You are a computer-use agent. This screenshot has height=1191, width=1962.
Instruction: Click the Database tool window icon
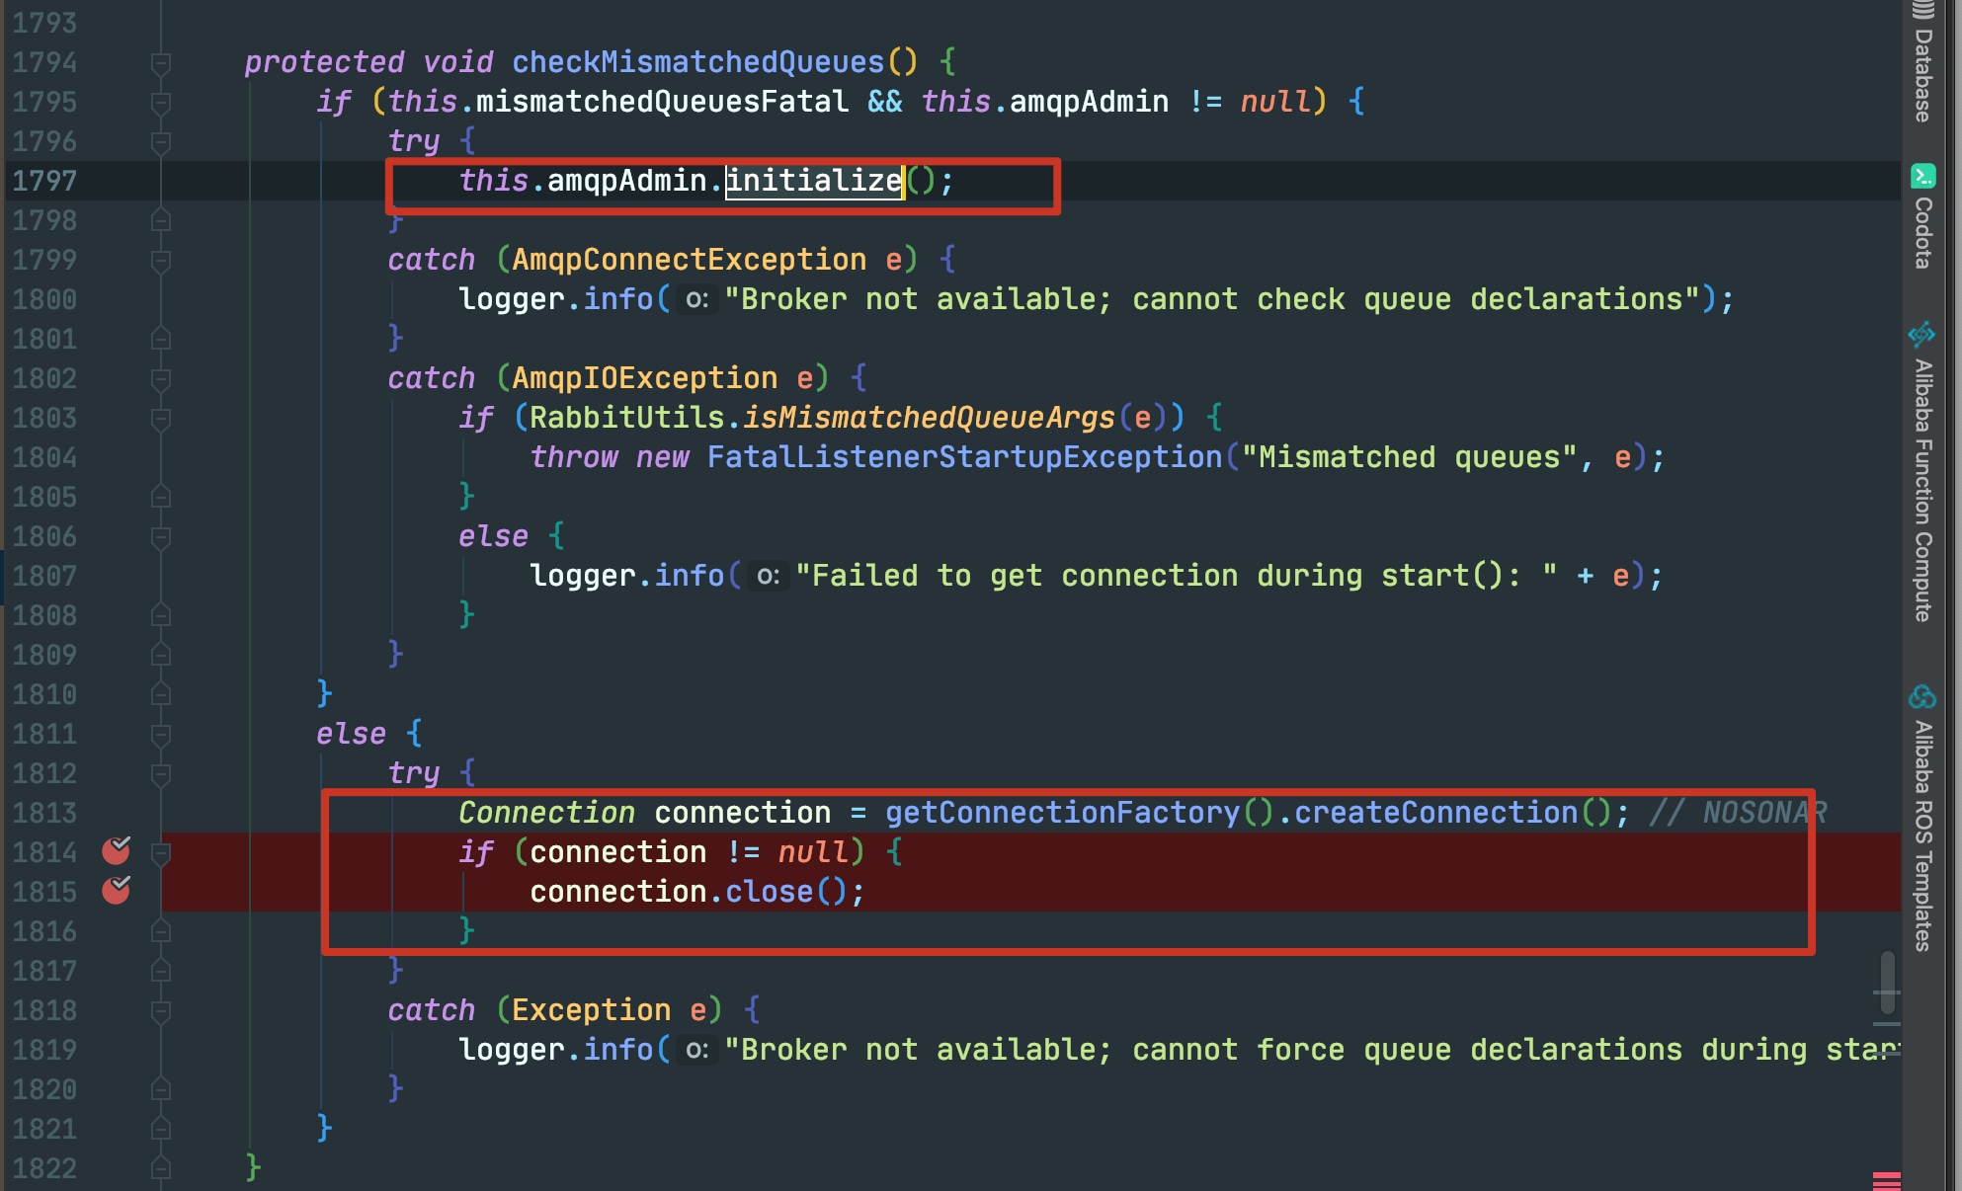(x=1921, y=10)
